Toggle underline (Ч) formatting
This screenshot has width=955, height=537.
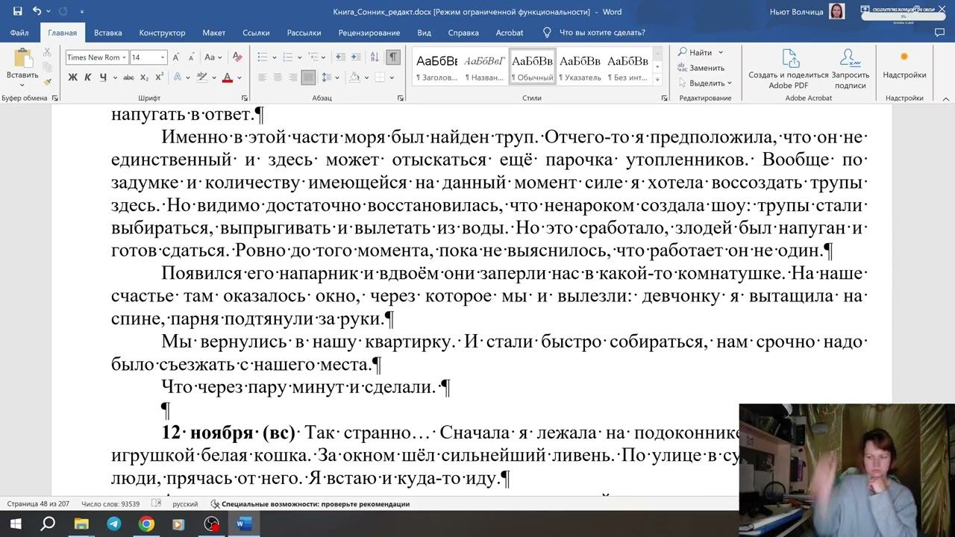tap(102, 78)
